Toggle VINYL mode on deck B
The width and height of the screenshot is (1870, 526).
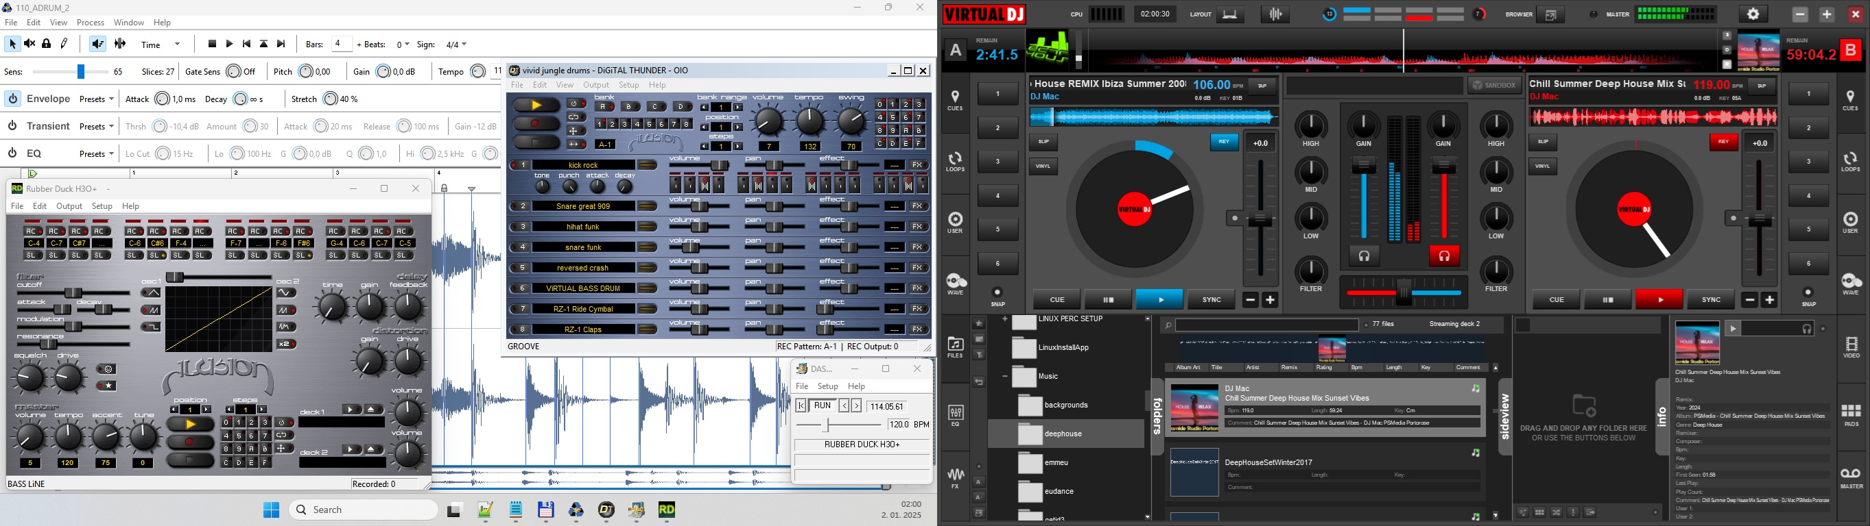[1543, 166]
